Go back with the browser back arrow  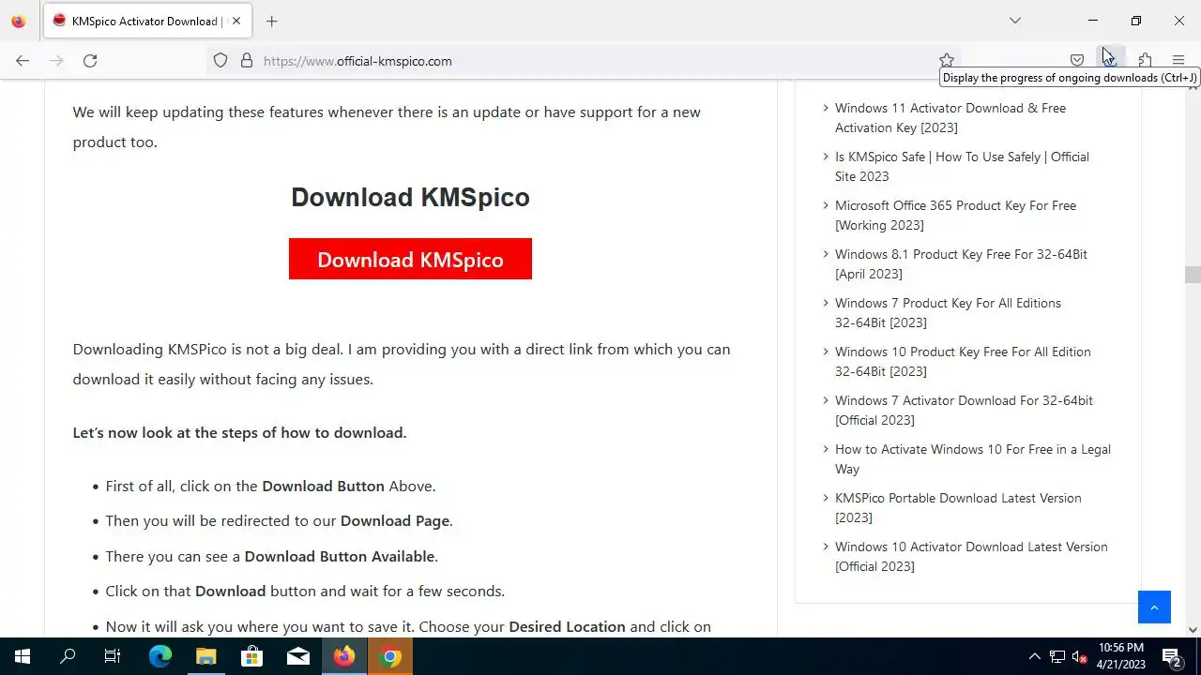click(23, 61)
